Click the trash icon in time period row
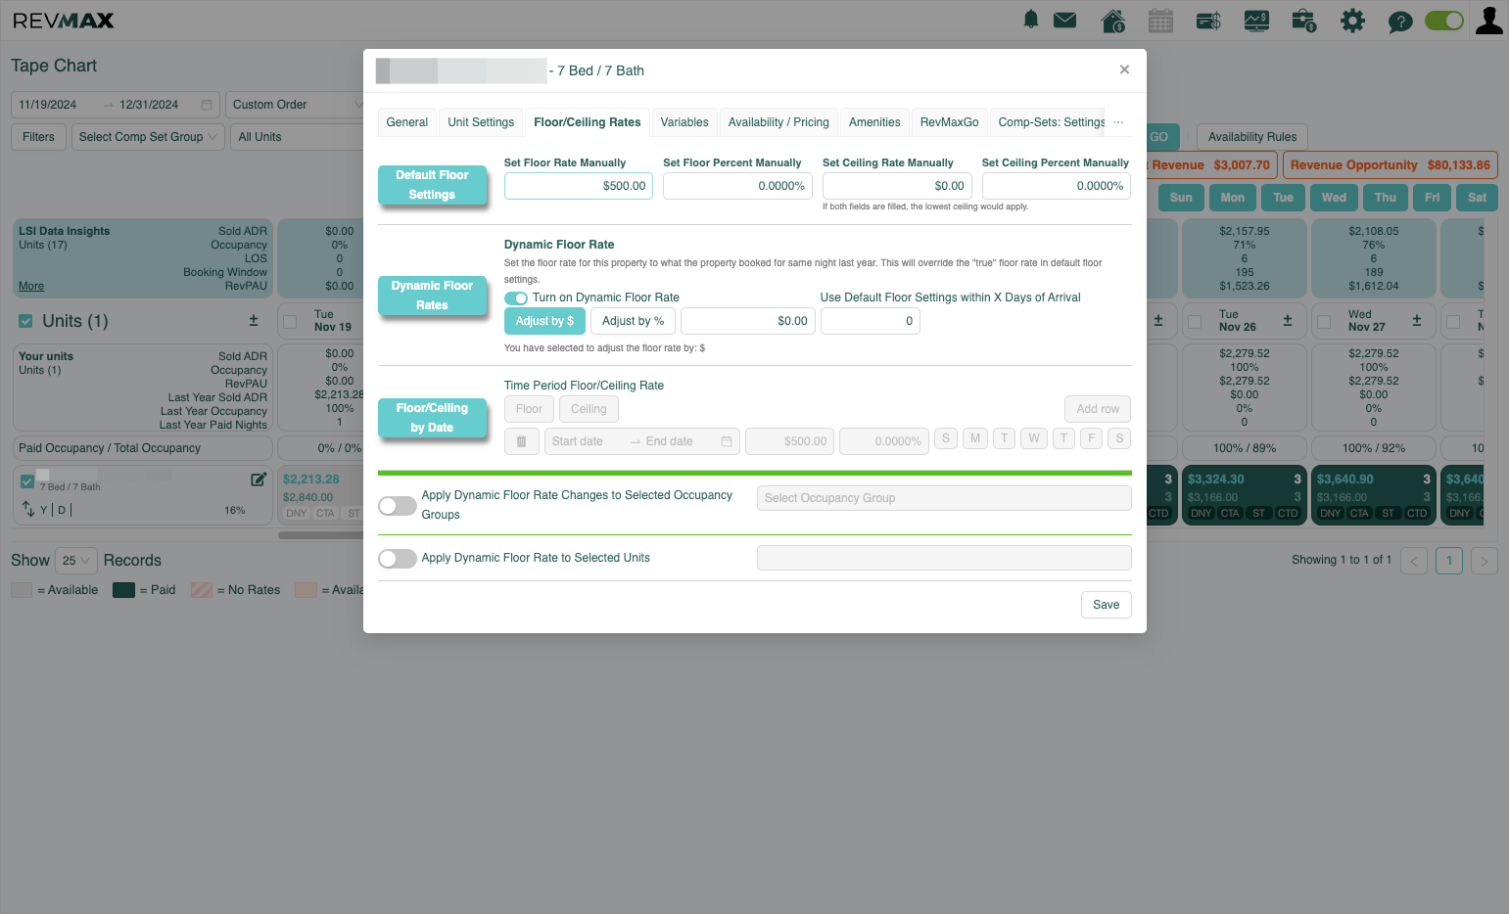Viewport: 1509px width, 914px height. [x=521, y=441]
